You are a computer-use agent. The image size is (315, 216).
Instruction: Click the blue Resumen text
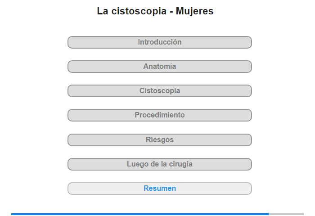coord(159,188)
